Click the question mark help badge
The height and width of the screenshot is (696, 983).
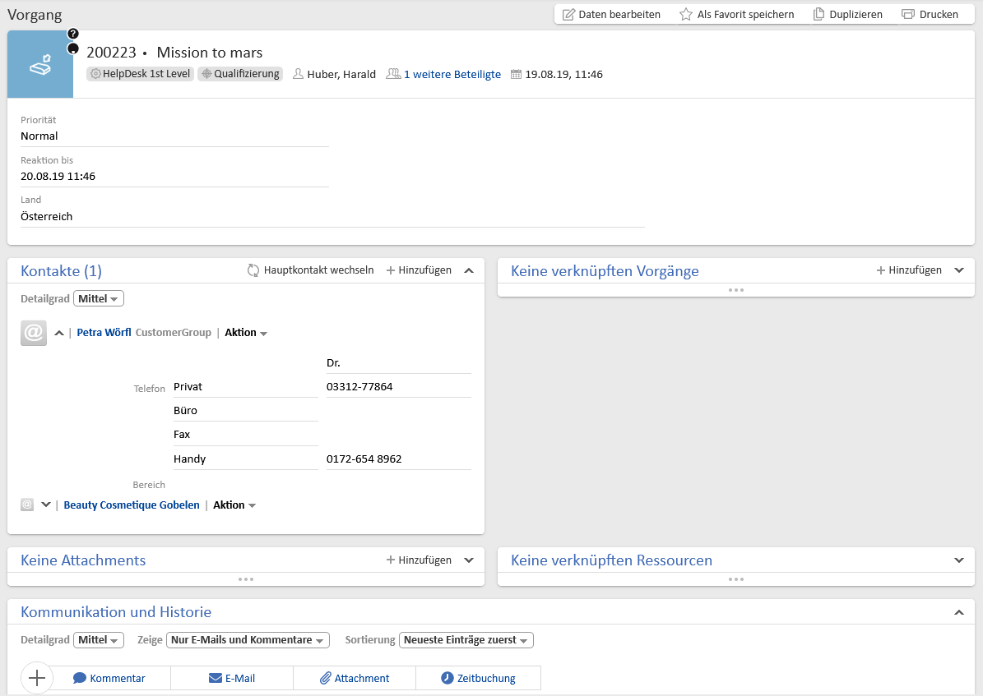click(73, 34)
